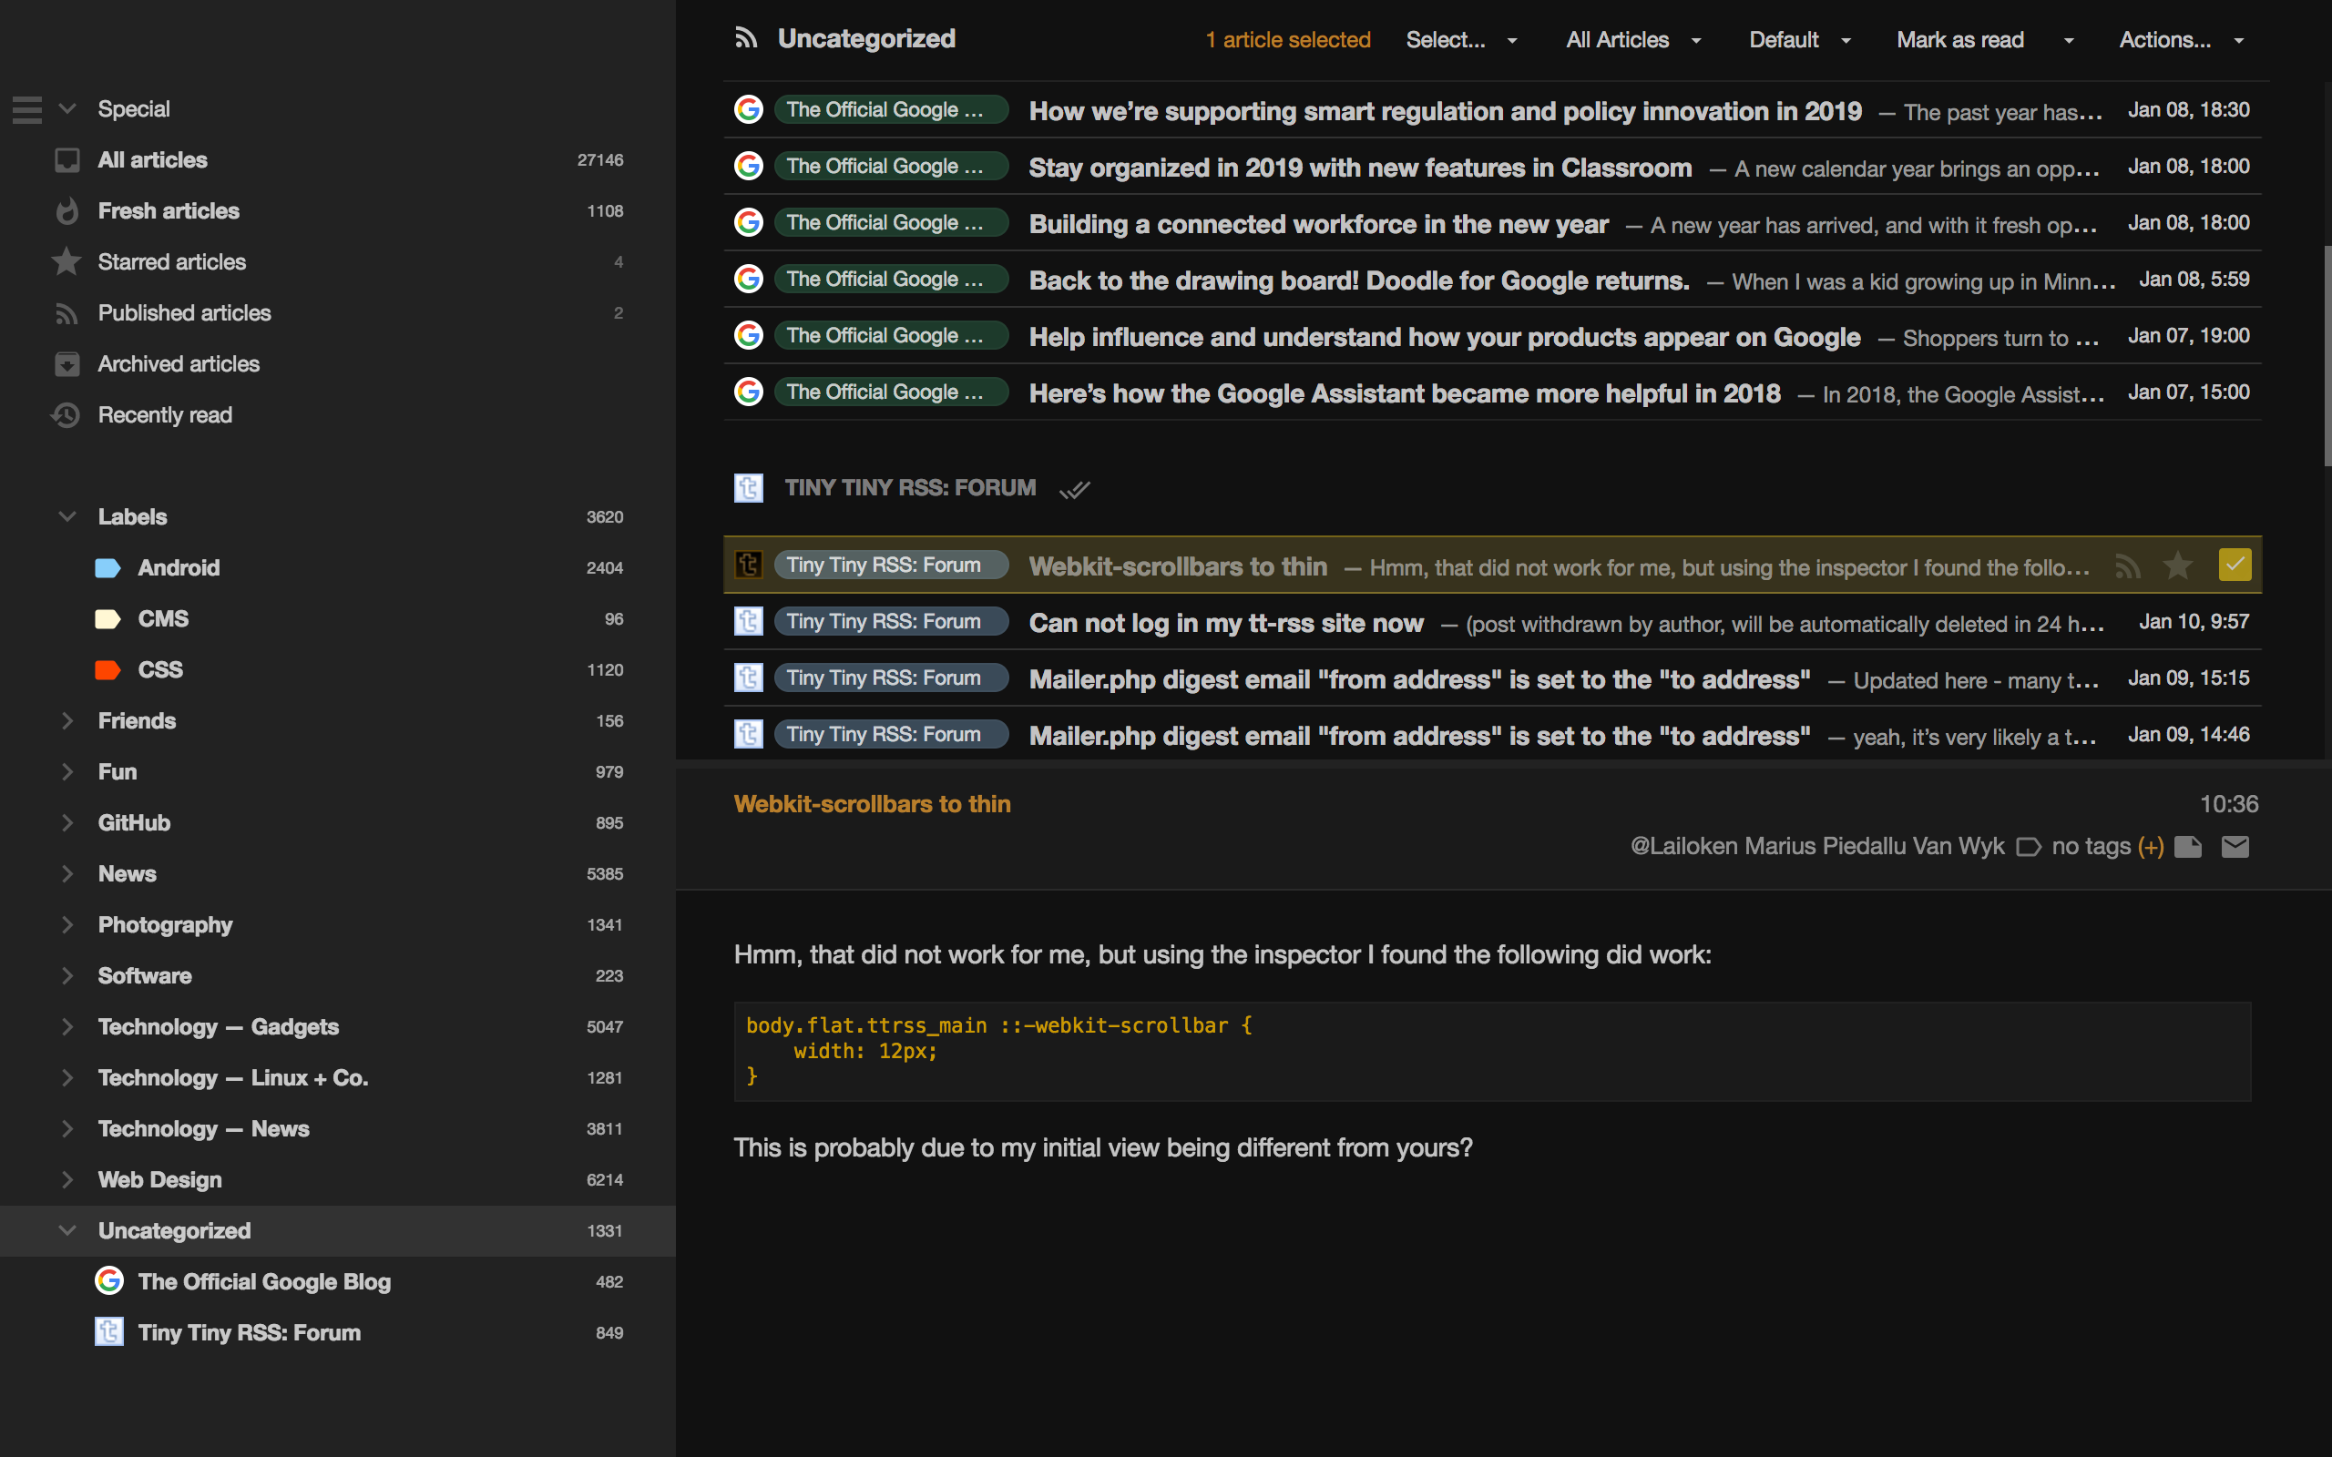Click the RSS icon for Published articles

tap(66, 313)
